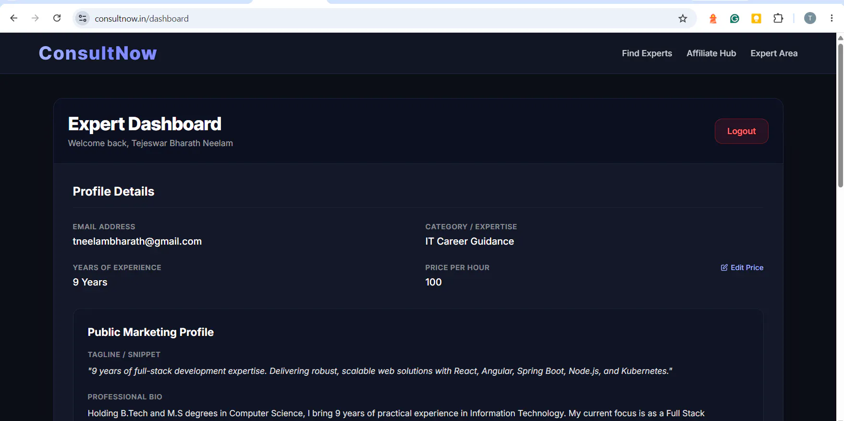Click the page vertical scrollbar thumb
844x421 pixels.
click(840, 115)
